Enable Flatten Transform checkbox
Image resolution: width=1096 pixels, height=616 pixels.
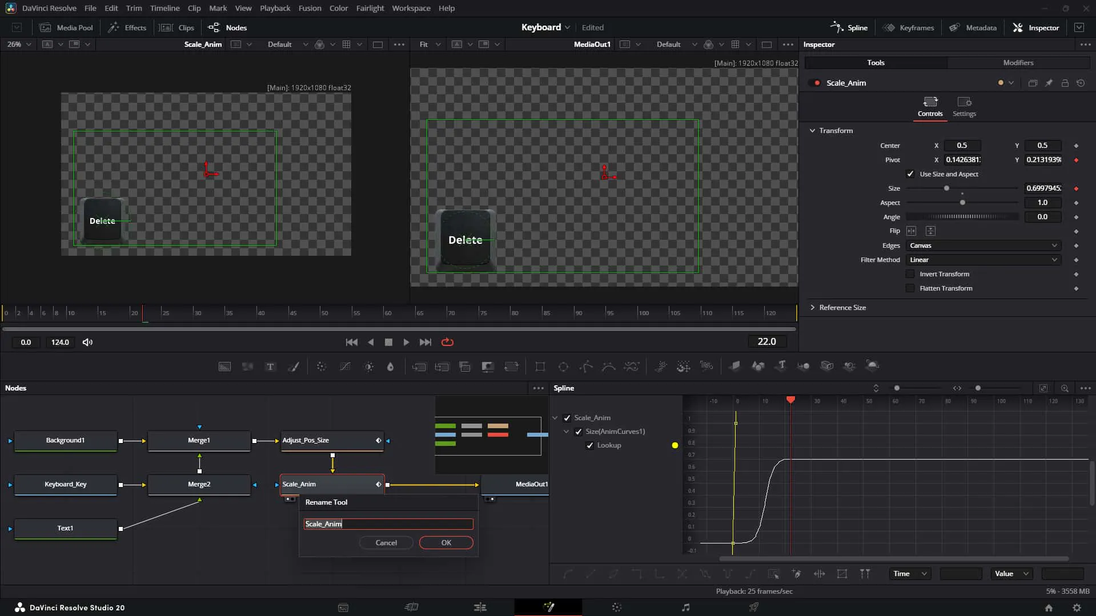pyautogui.click(x=910, y=288)
